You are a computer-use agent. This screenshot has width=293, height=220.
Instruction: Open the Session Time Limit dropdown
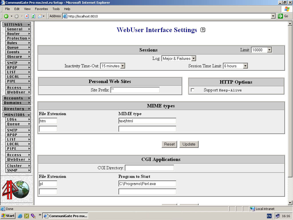(x=245, y=66)
